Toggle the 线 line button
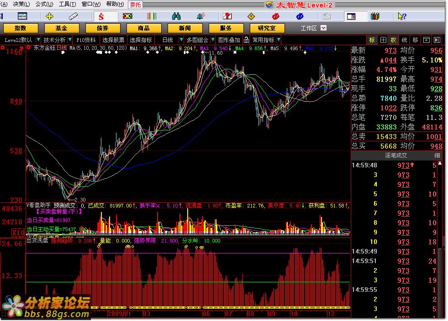Image resolution: width=448 pixels, height=321 pixels. (404, 40)
